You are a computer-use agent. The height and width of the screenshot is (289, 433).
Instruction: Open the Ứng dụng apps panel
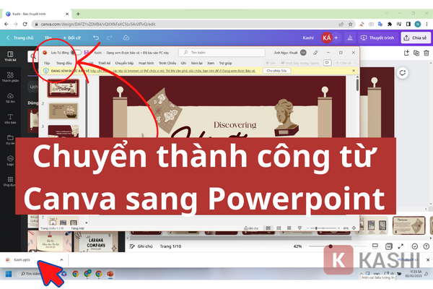(10, 181)
